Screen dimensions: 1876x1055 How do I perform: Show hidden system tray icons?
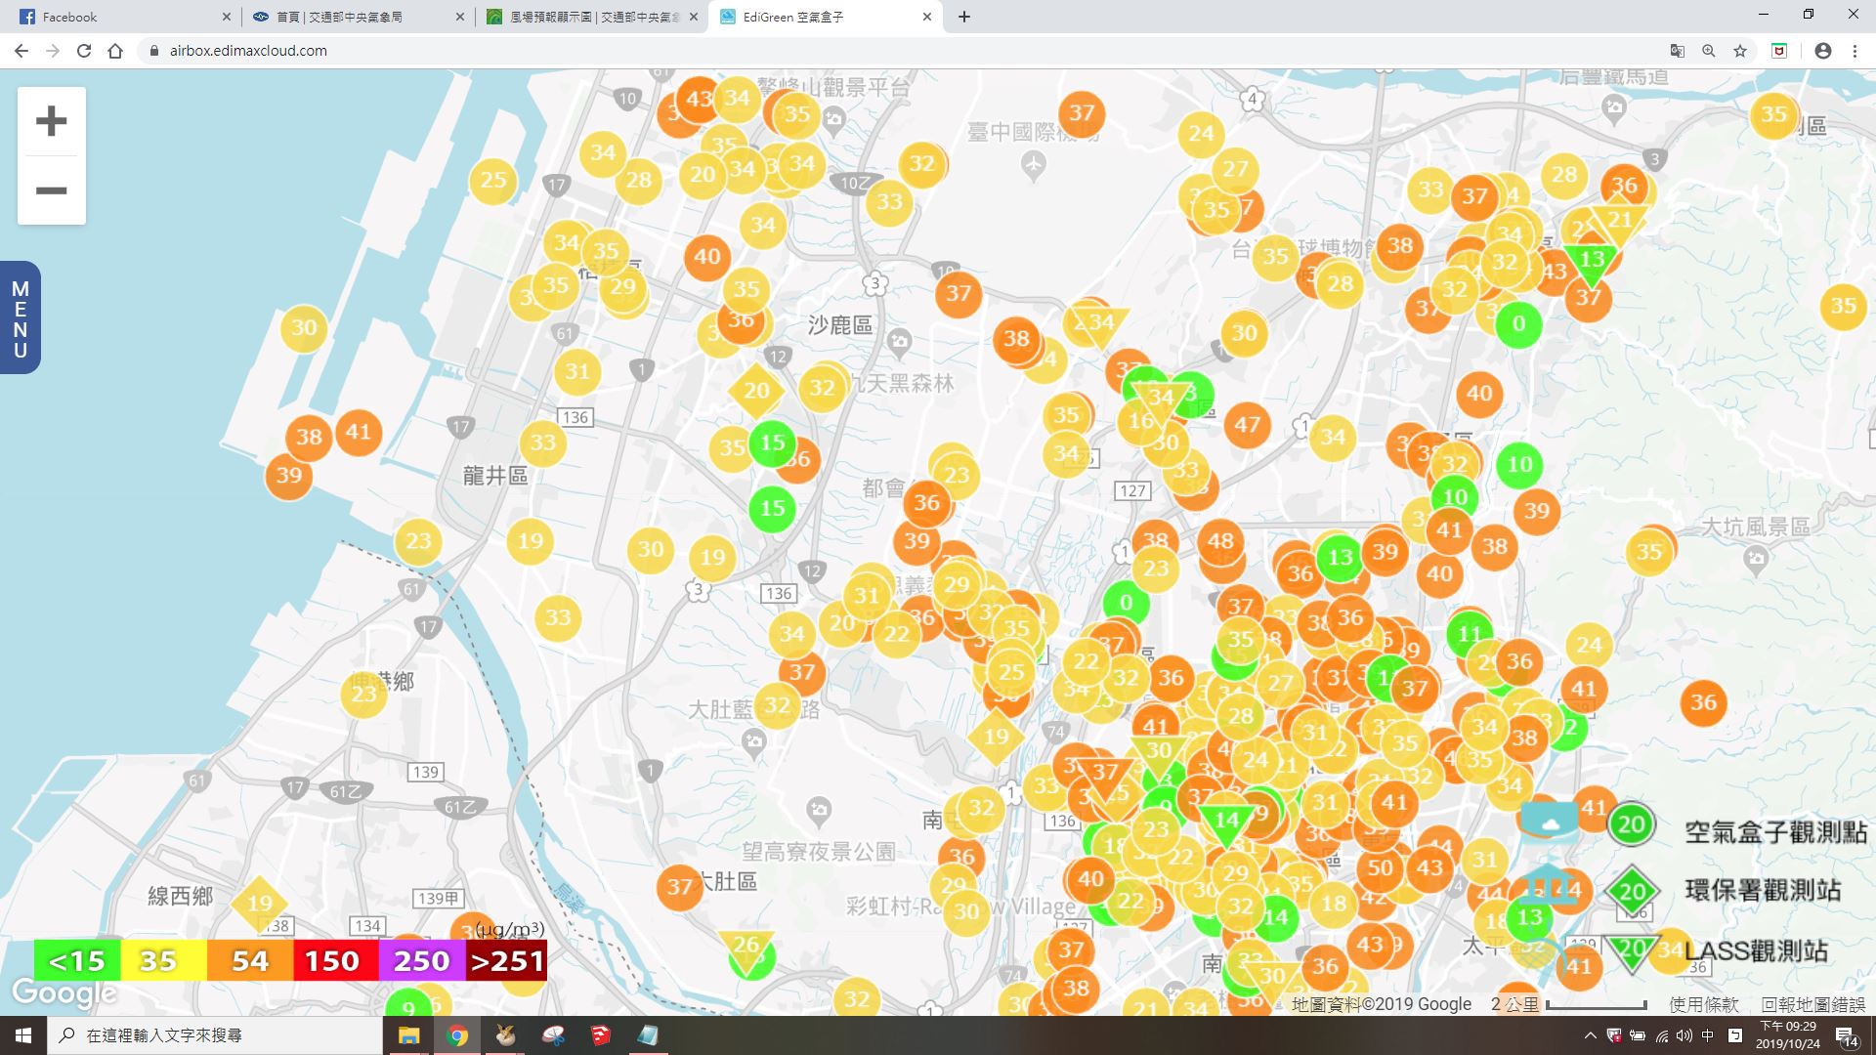[x=1591, y=1035]
